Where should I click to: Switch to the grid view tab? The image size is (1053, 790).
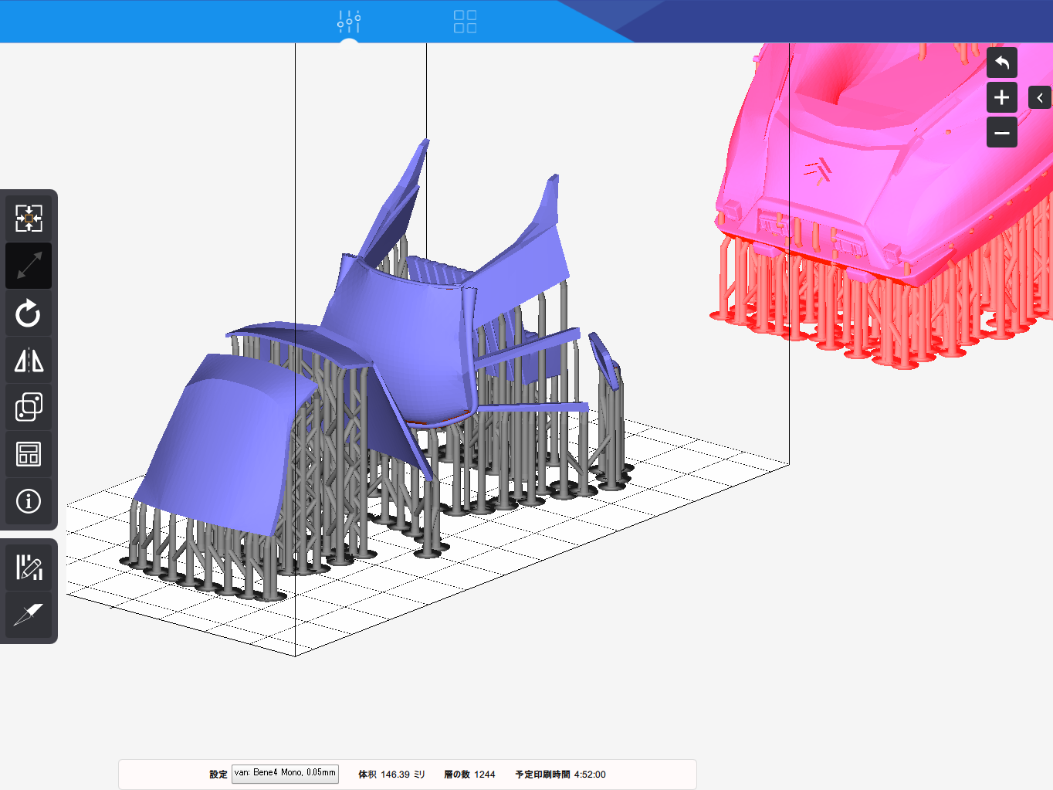(465, 21)
